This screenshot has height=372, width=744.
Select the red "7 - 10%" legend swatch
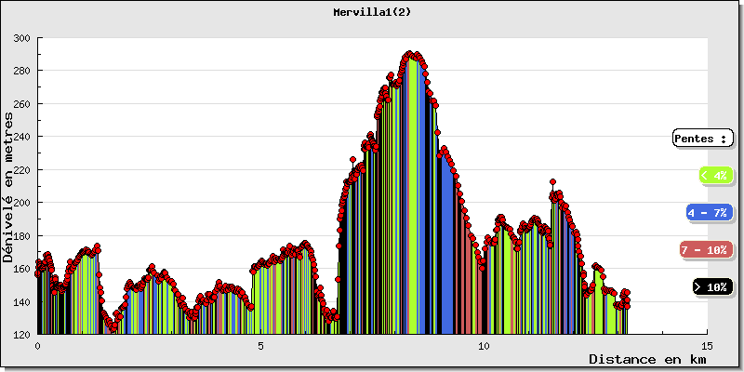click(x=707, y=250)
